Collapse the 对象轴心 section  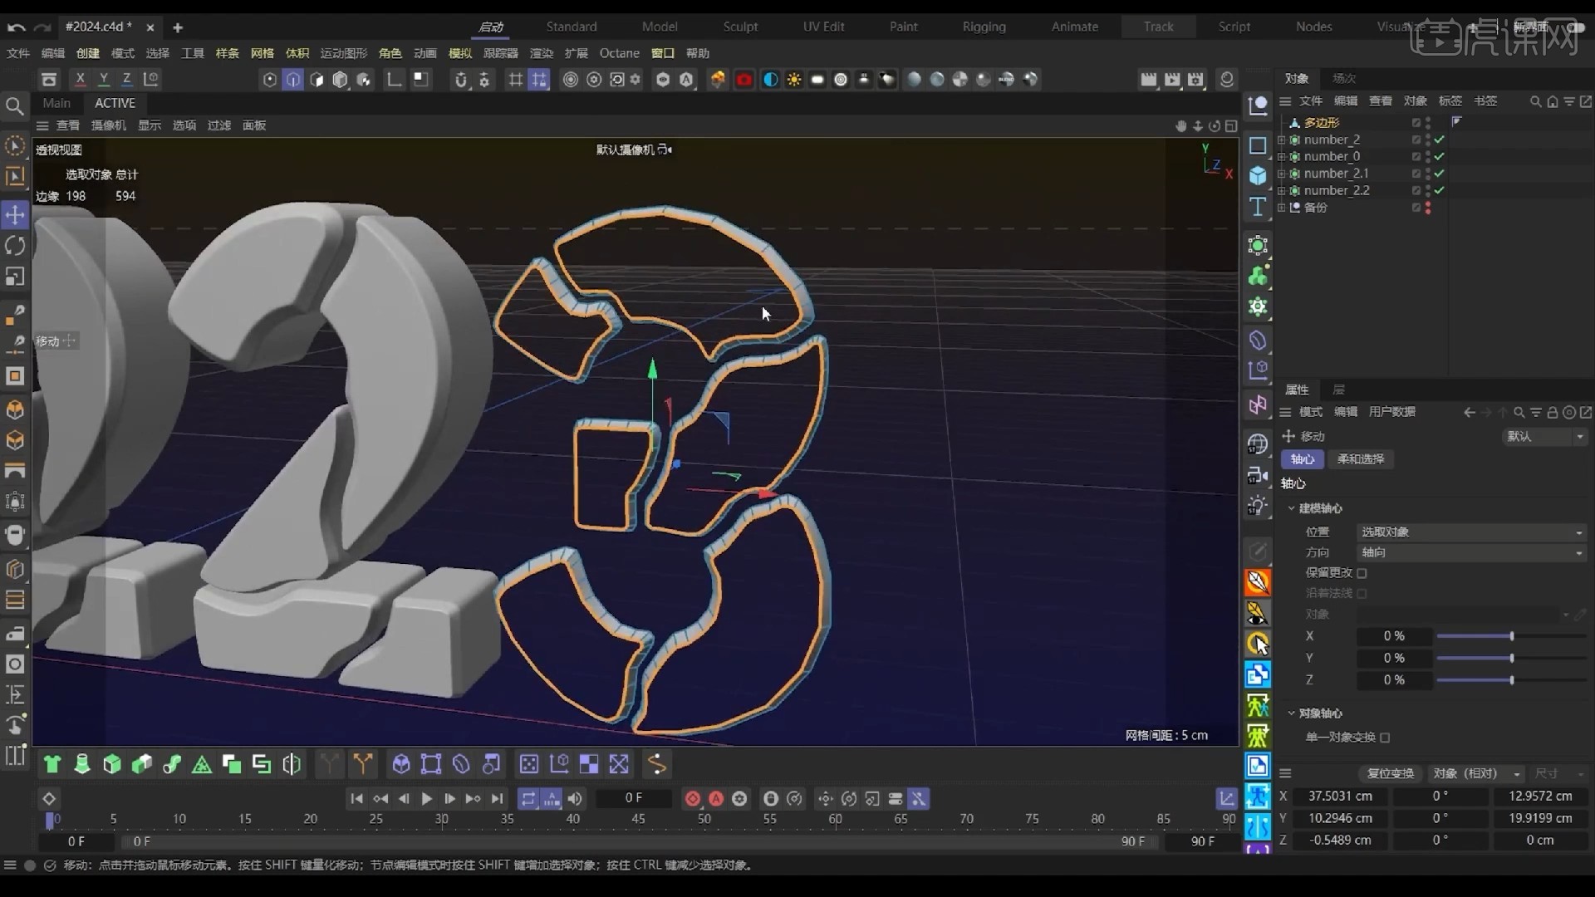pyautogui.click(x=1292, y=713)
